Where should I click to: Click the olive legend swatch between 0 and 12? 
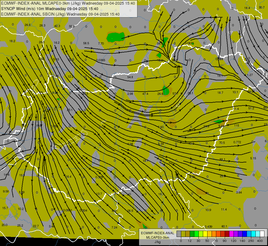pos(183,234)
